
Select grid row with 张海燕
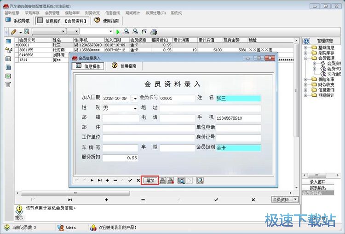click(154, 50)
